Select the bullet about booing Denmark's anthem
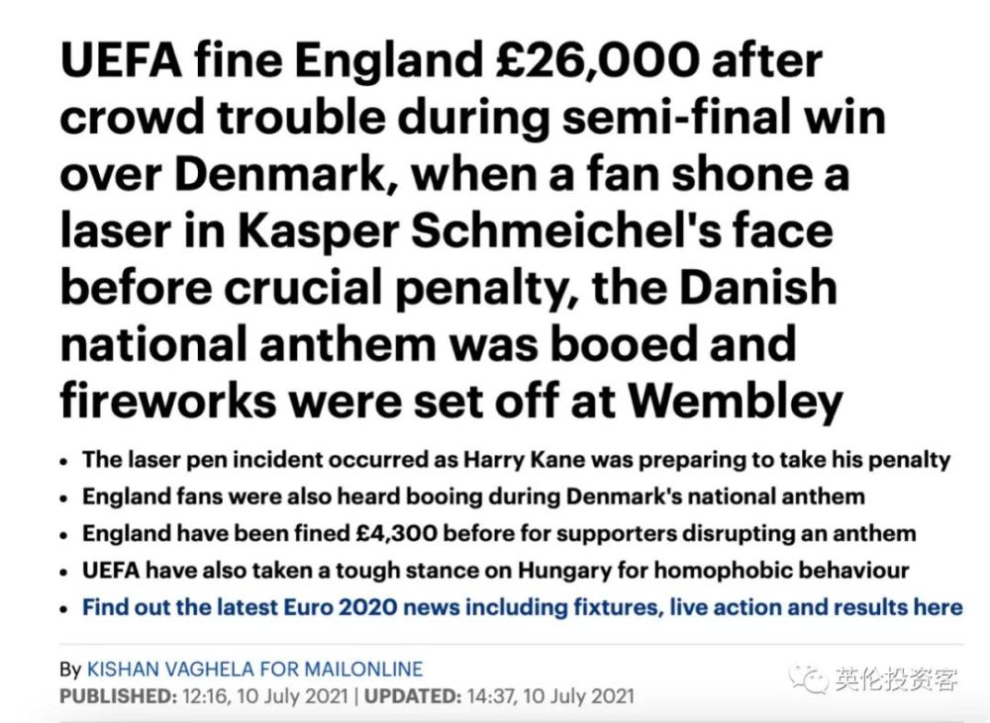This screenshot has height=723, width=990. (x=473, y=497)
